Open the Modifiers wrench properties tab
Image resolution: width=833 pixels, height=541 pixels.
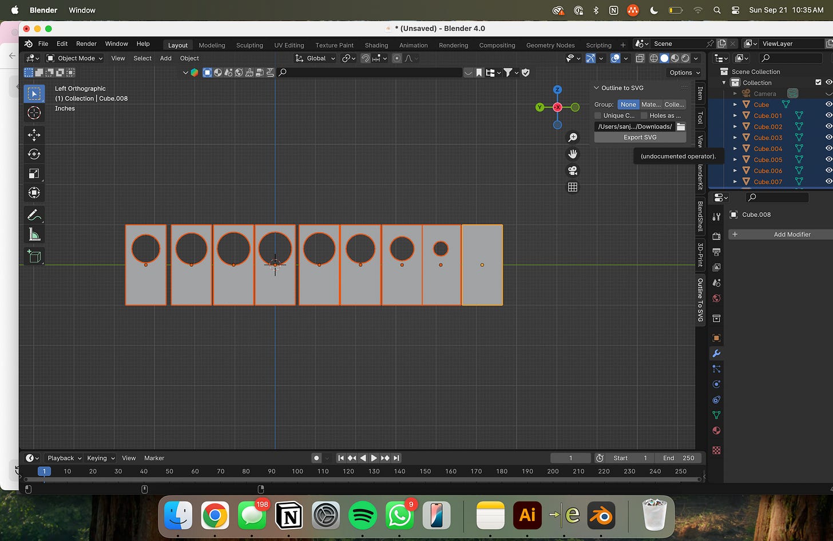(x=716, y=353)
